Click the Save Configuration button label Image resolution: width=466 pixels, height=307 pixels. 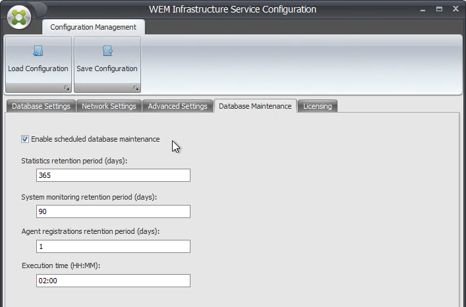(107, 69)
